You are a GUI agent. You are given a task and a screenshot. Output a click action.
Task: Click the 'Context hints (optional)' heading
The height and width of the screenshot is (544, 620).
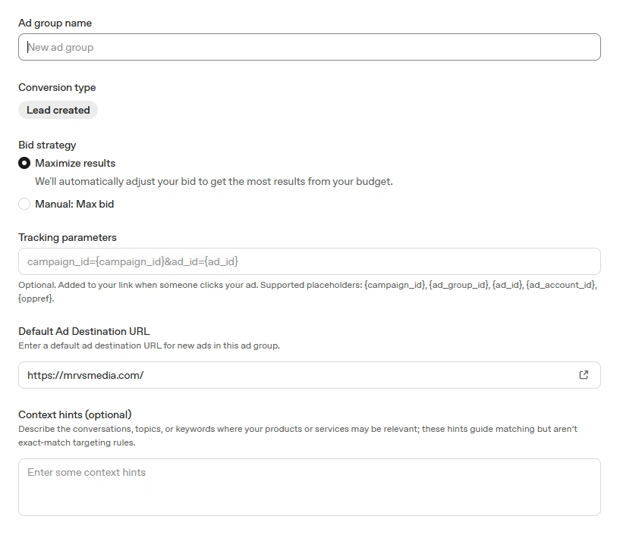74,414
